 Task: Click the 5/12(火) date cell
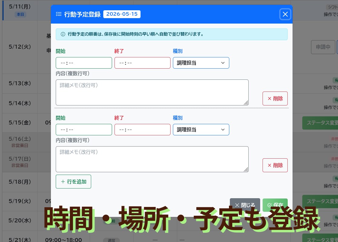coord(20,47)
